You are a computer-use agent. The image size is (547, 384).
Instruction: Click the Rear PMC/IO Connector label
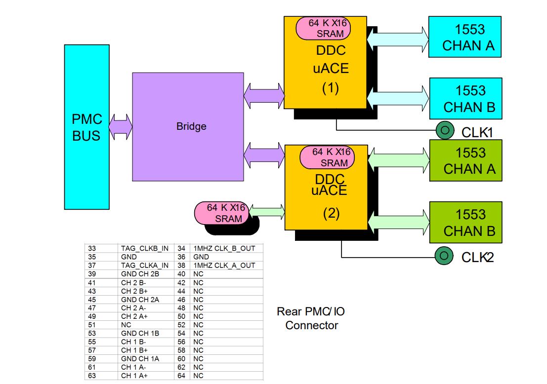(311, 318)
